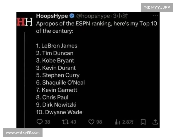Screen dimensions: 176x140
Task: Click the reply comment icon
Action: [x=39, y=122]
